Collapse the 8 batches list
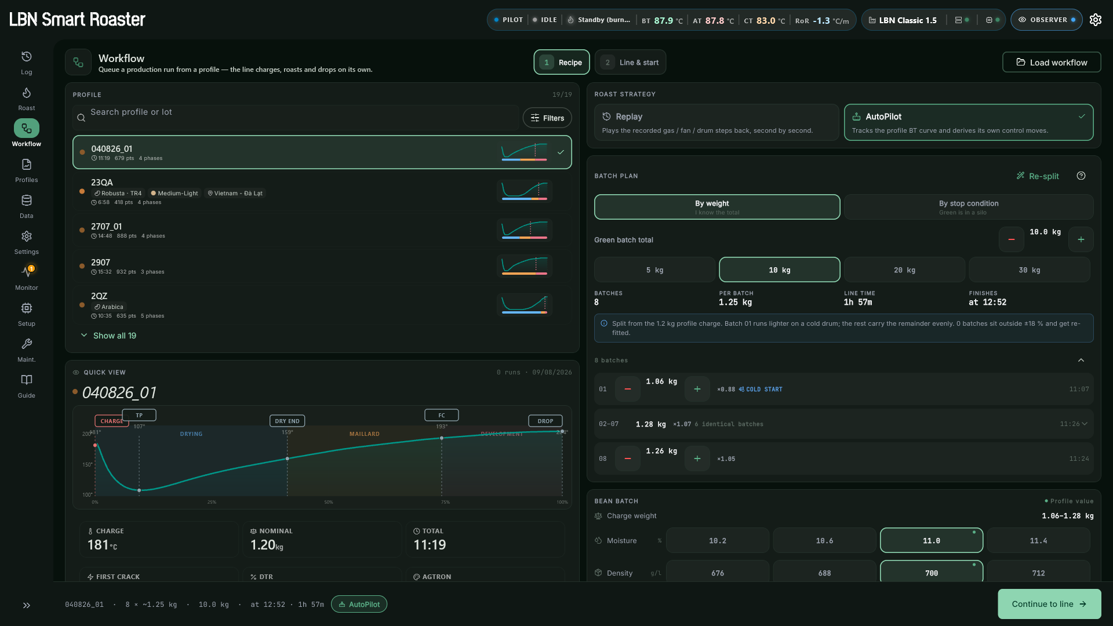The width and height of the screenshot is (1113, 626). 1081,361
